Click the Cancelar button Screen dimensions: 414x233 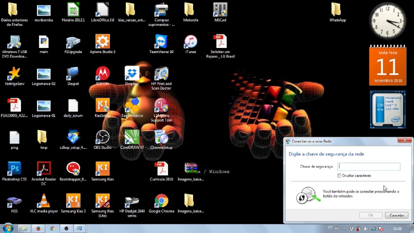397,215
